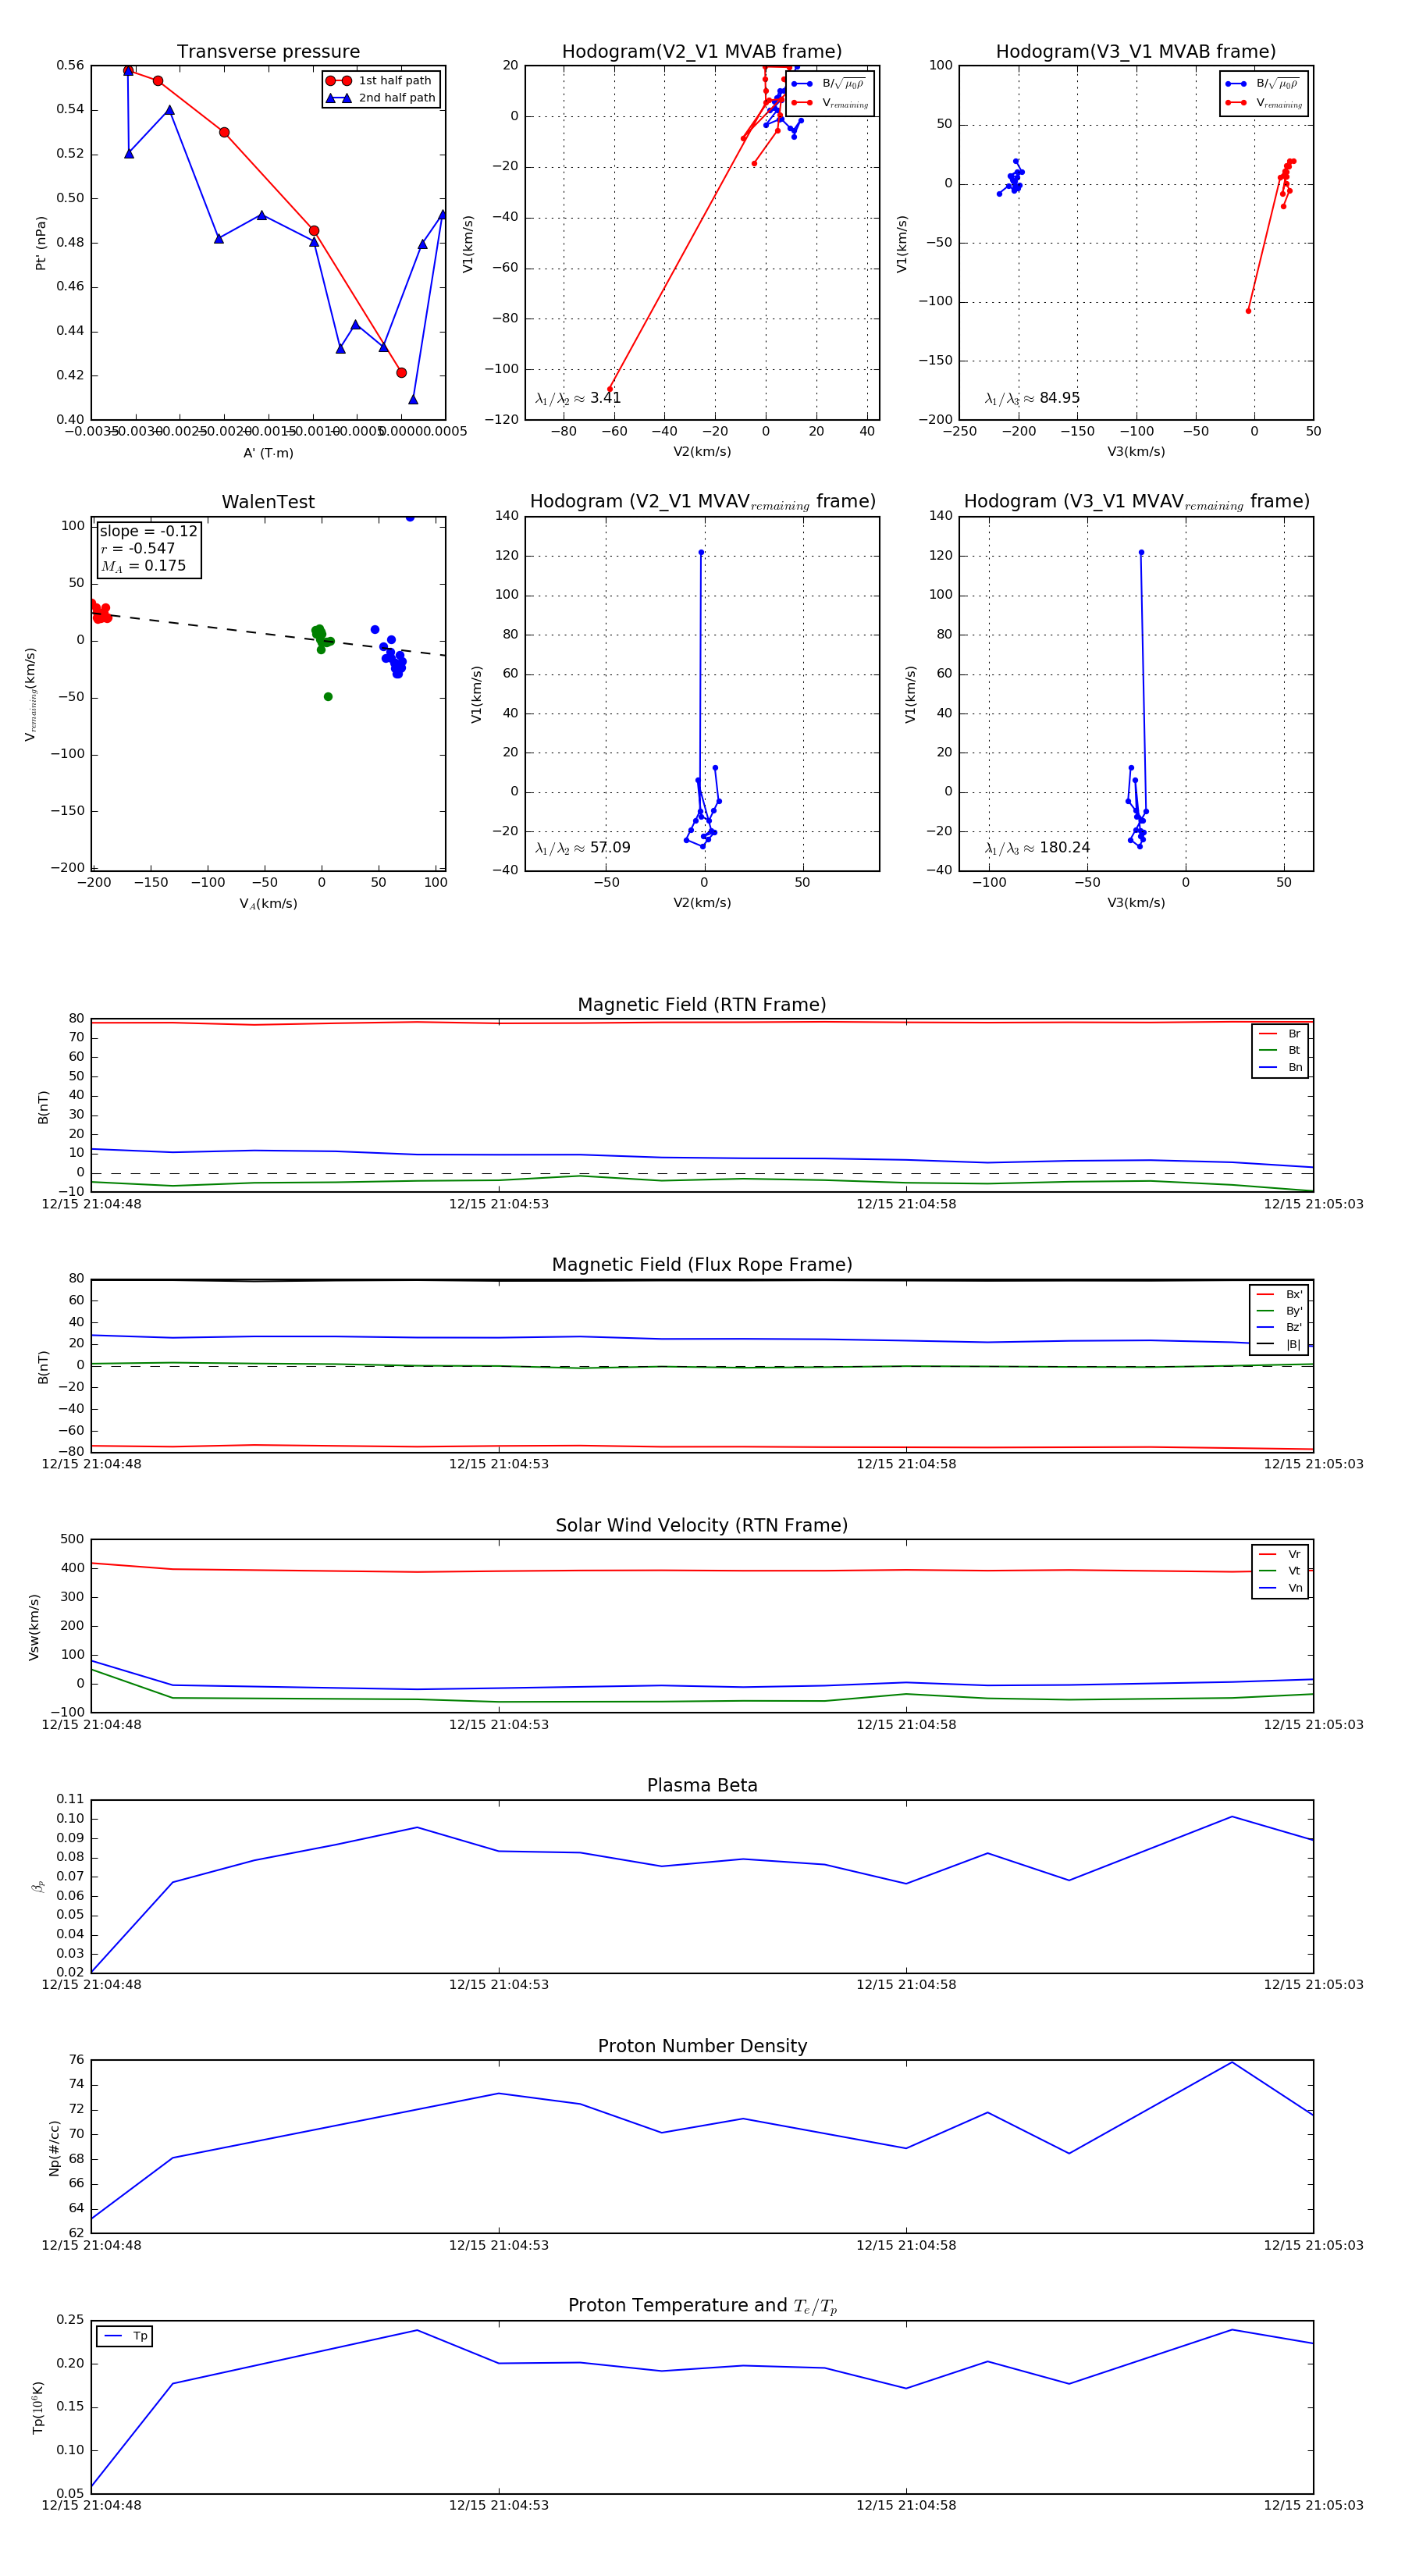Viewport: 1405px width, 2576px height.
Task: Select the "Bn" legend entry
Action: (x=1280, y=1067)
